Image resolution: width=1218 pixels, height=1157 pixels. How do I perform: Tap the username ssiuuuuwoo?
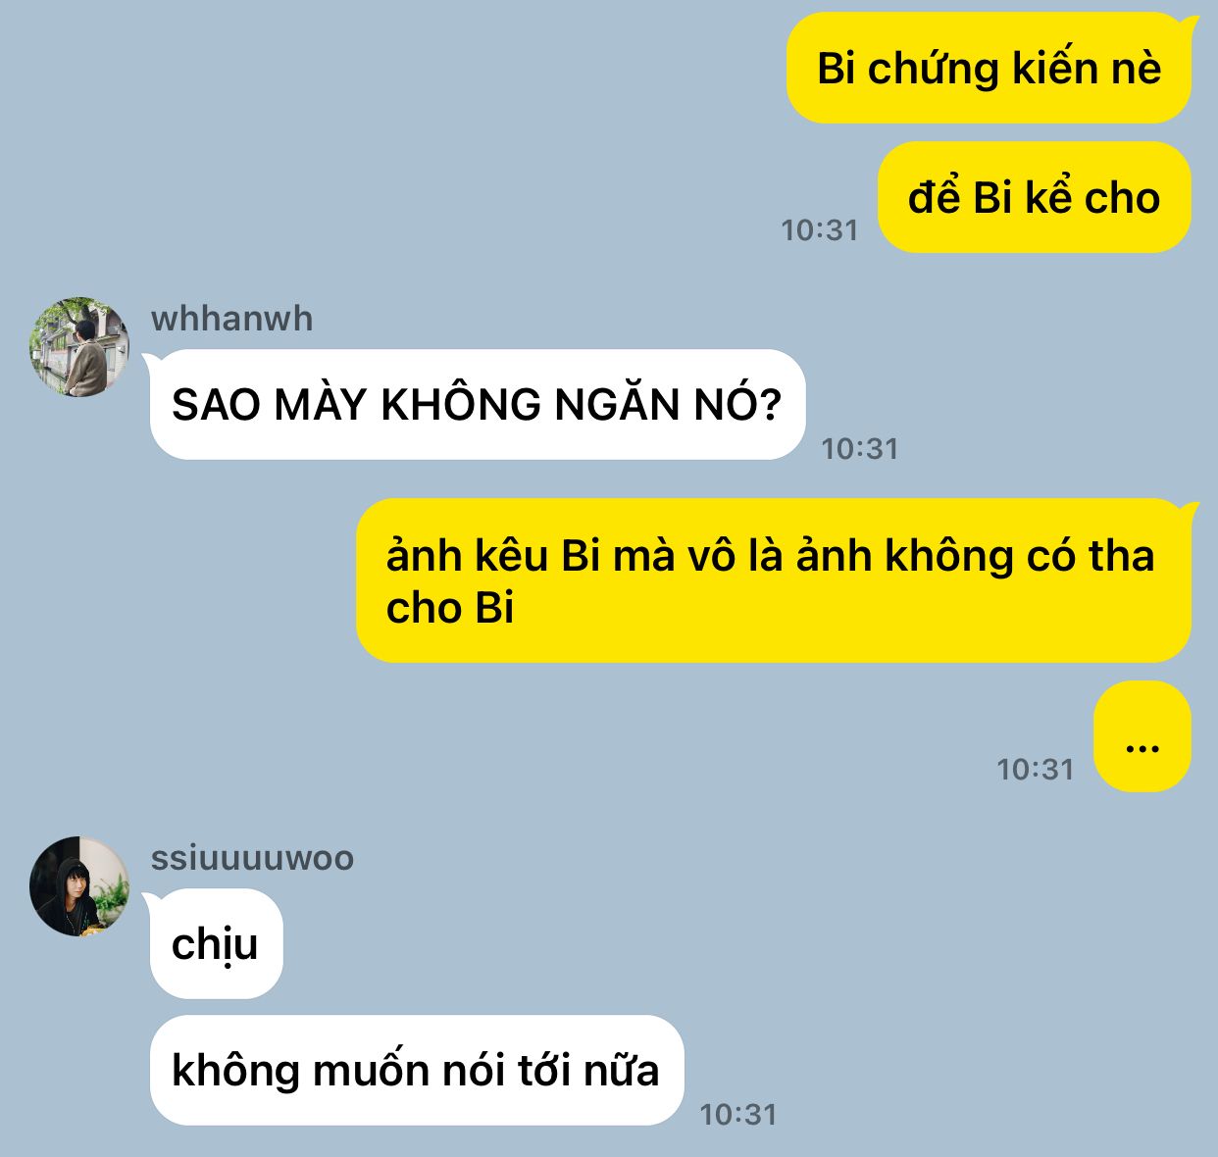(252, 858)
